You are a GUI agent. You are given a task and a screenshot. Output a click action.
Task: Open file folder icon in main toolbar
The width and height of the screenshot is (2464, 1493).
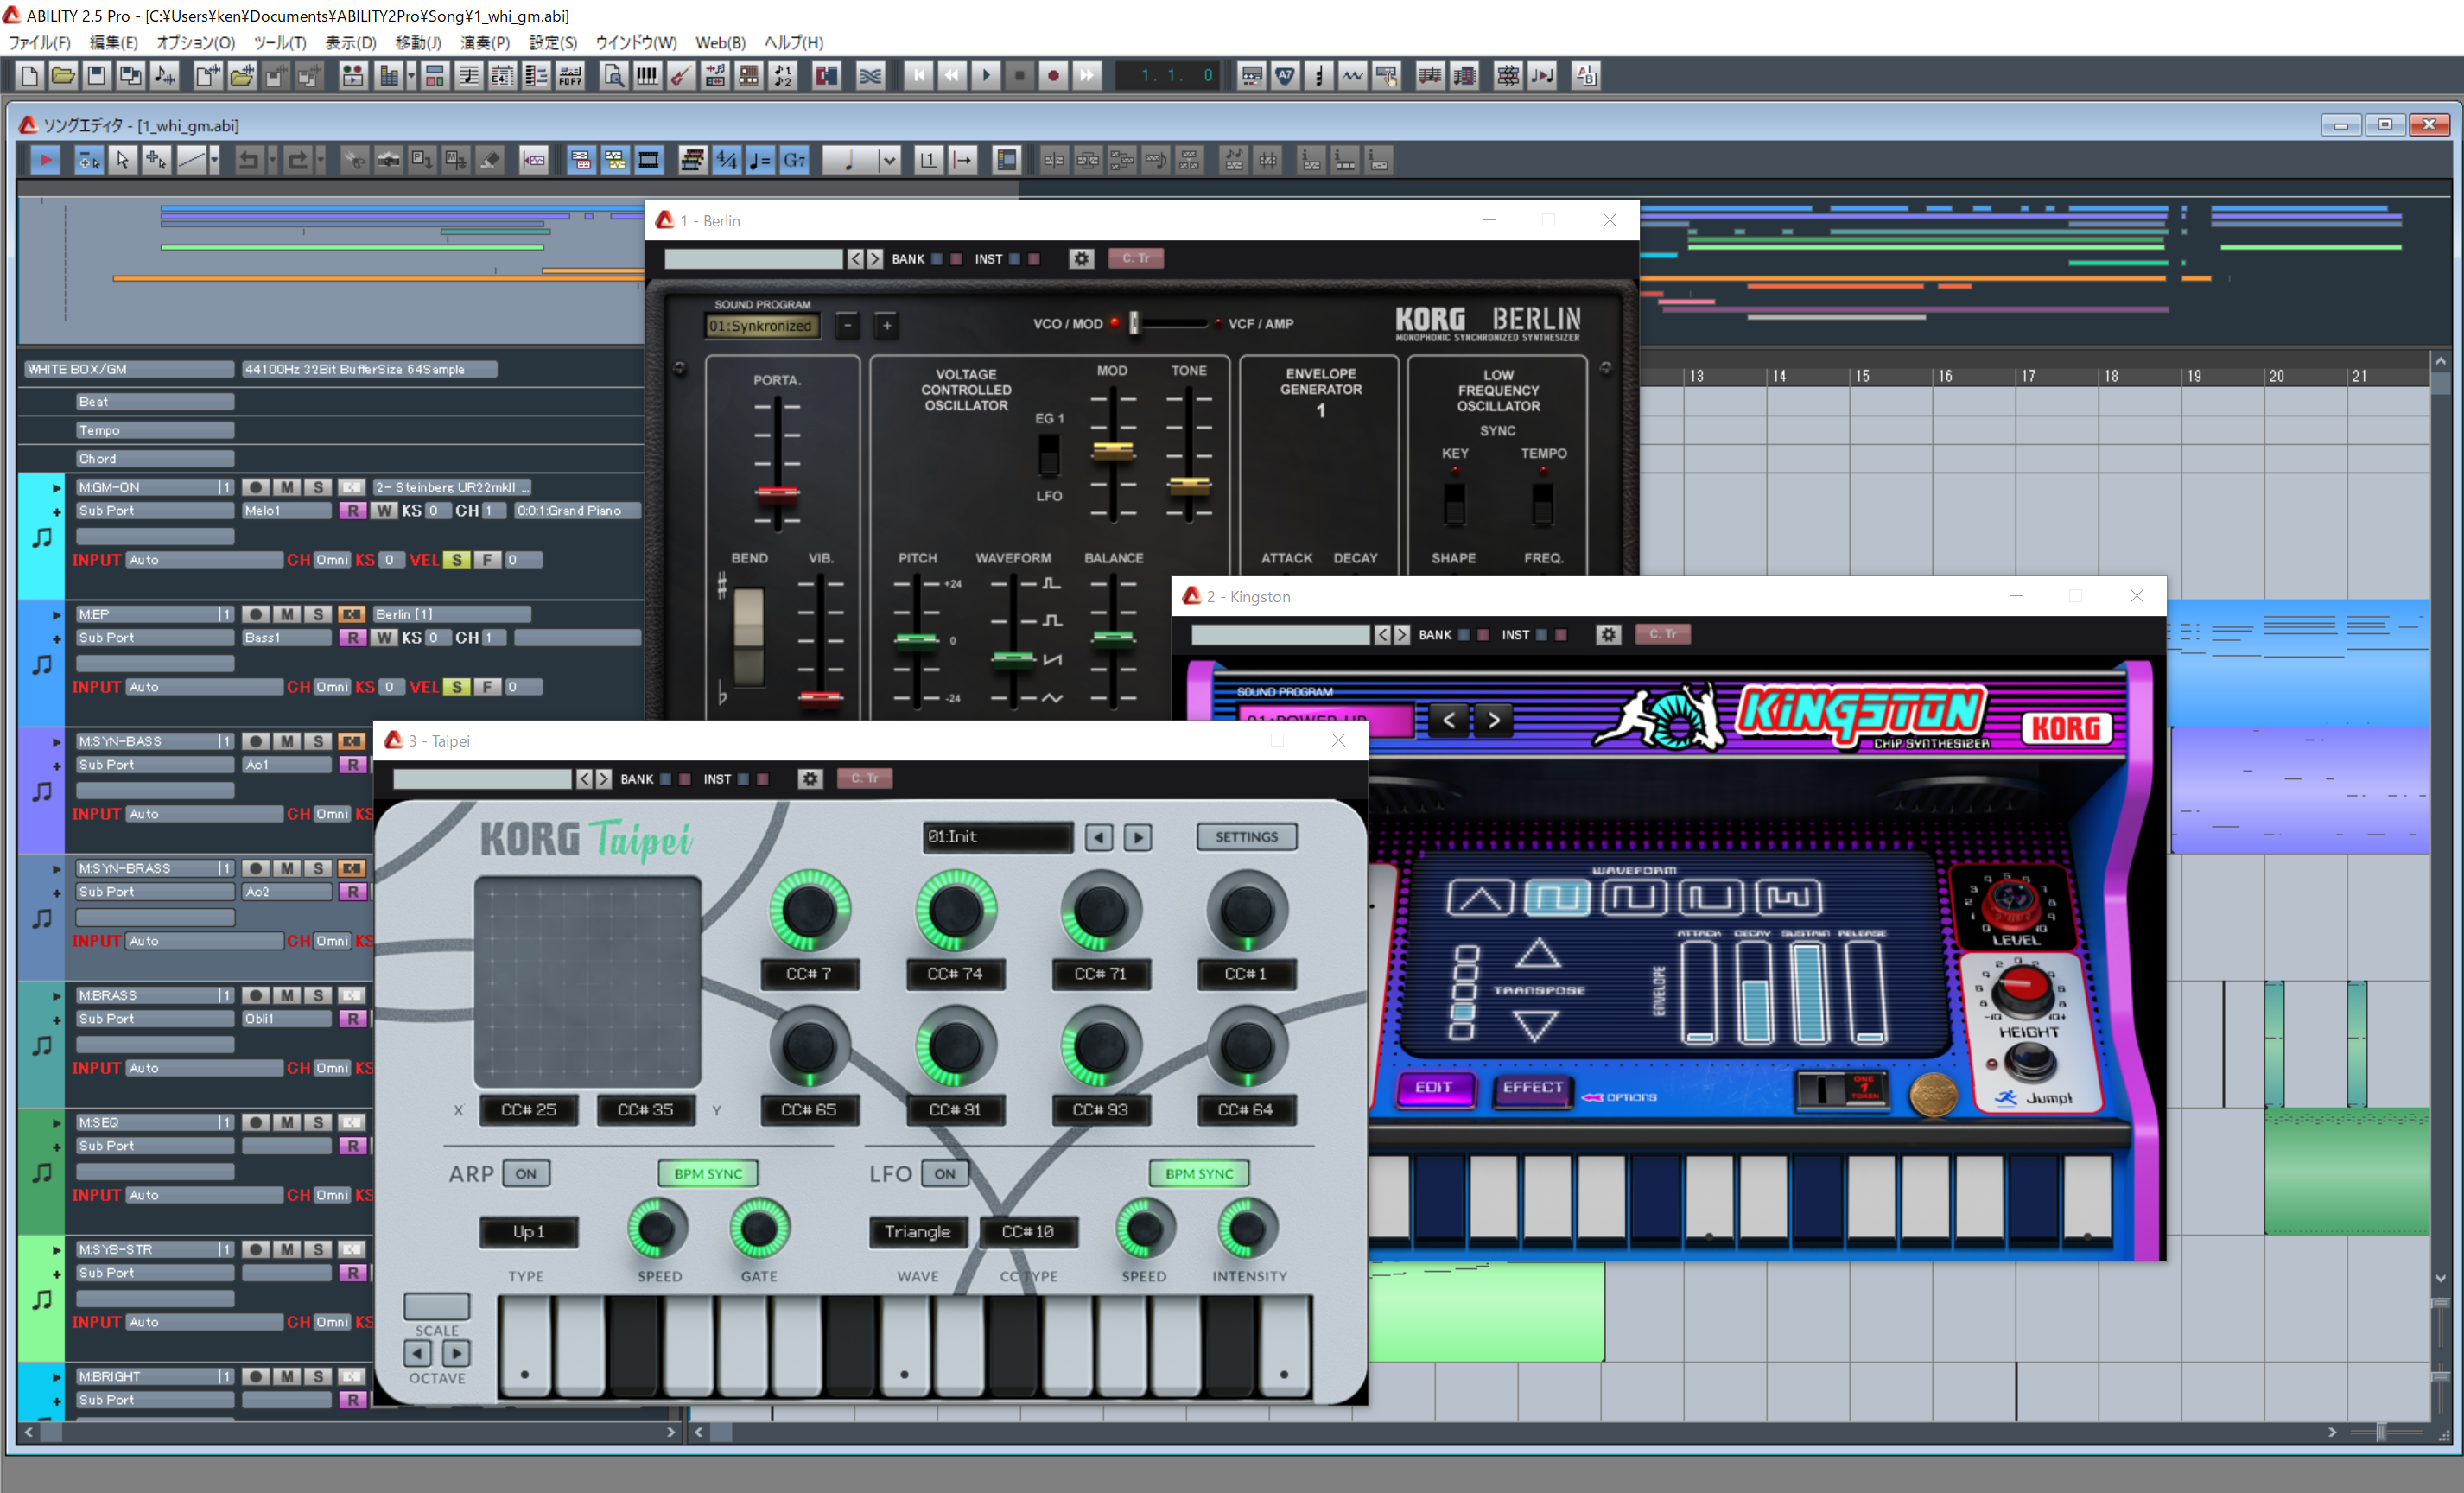tap(63, 76)
